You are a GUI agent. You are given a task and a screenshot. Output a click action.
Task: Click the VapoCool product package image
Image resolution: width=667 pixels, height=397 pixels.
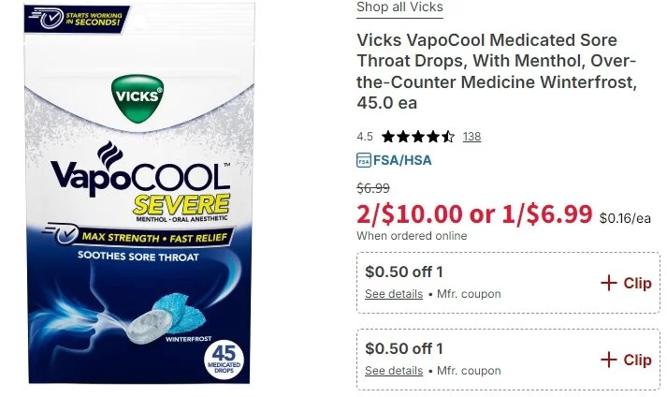(x=139, y=194)
